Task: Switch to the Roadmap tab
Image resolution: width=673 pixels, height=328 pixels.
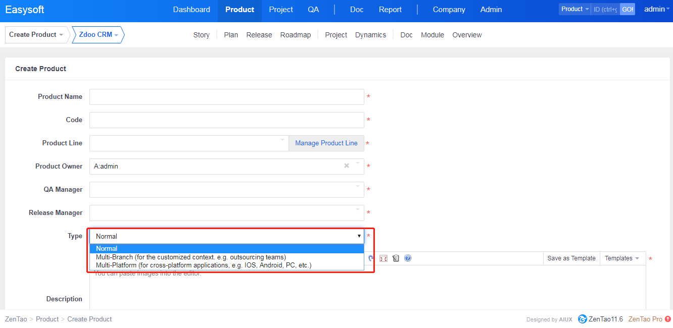Action: point(296,35)
